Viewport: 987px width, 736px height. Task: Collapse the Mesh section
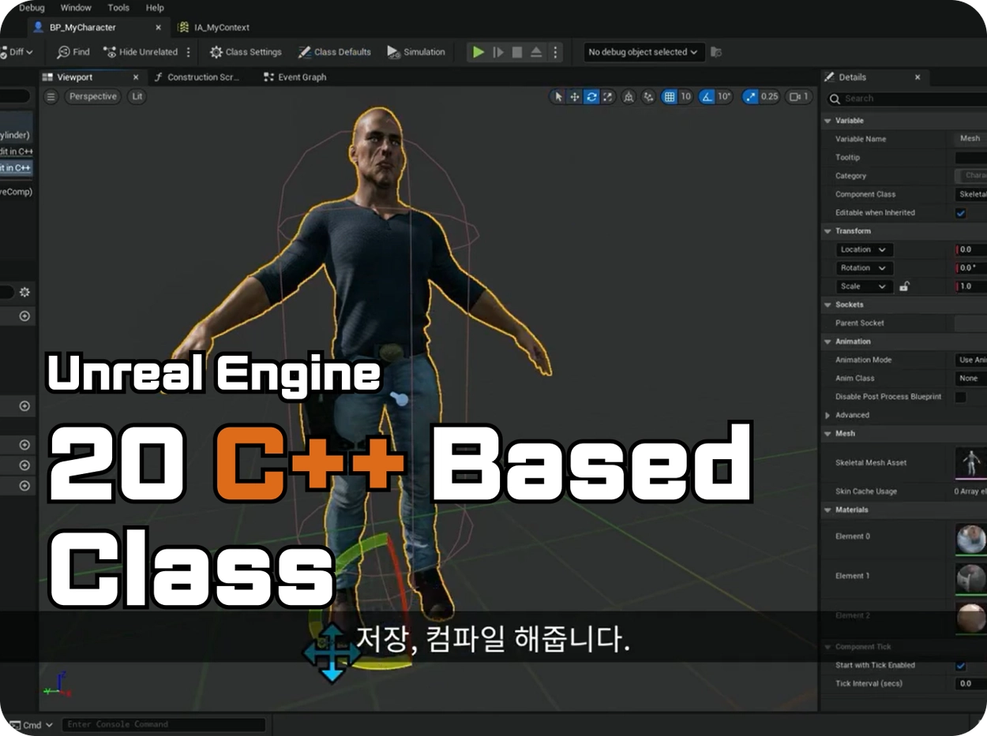(828, 434)
